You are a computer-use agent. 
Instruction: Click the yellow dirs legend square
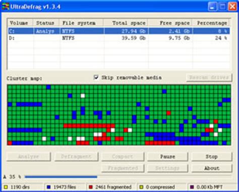(x=6, y=187)
